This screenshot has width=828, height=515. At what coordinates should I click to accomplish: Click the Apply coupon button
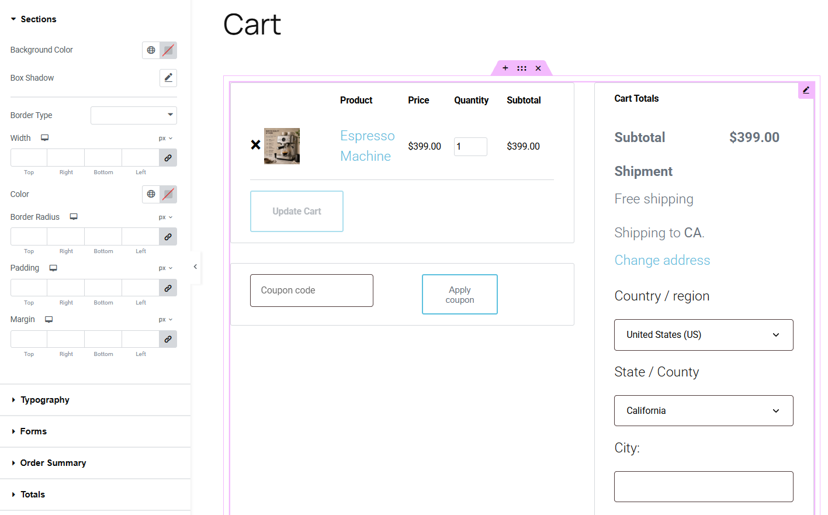click(x=460, y=295)
